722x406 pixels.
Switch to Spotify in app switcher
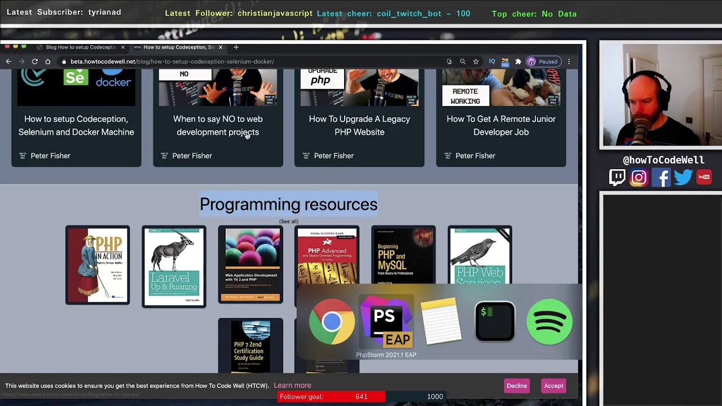549,322
